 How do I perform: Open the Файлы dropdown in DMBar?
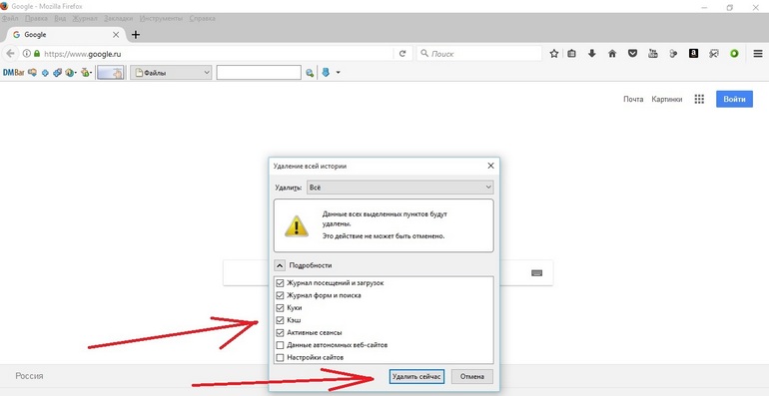click(x=171, y=73)
